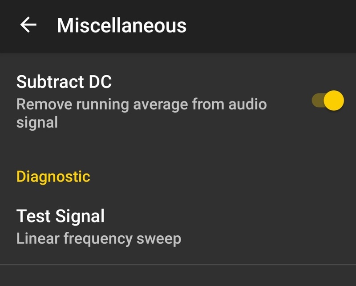Click the Miscellaneous page title
The image size is (356, 286).
121,26
